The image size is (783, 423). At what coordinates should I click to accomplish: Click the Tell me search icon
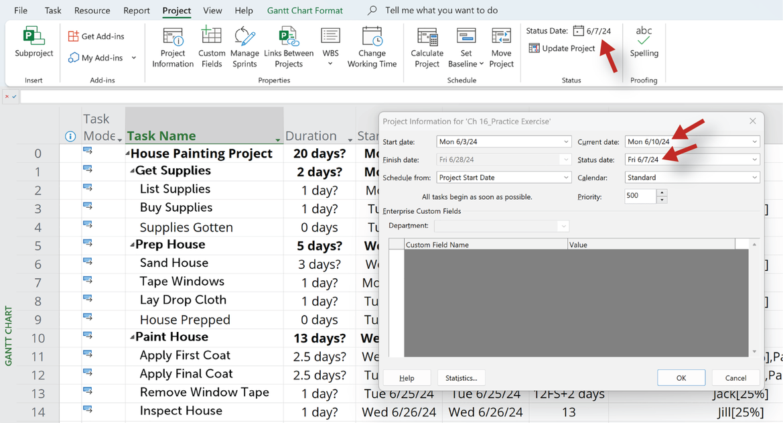tap(372, 10)
